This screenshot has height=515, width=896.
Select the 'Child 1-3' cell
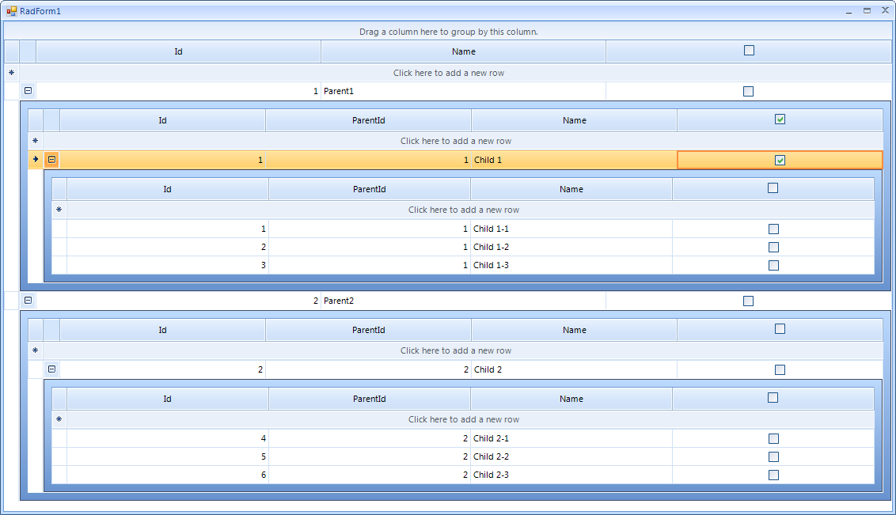[x=571, y=266]
